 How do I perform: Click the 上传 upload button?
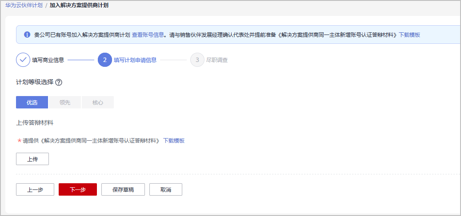point(32,159)
